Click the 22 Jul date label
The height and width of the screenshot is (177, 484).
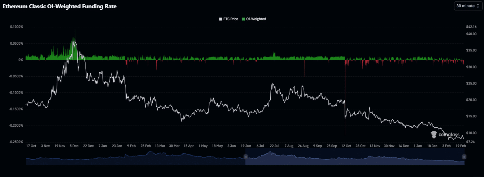tap(274, 146)
